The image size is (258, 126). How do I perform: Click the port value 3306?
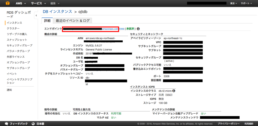pyautogui.click(x=167, y=76)
